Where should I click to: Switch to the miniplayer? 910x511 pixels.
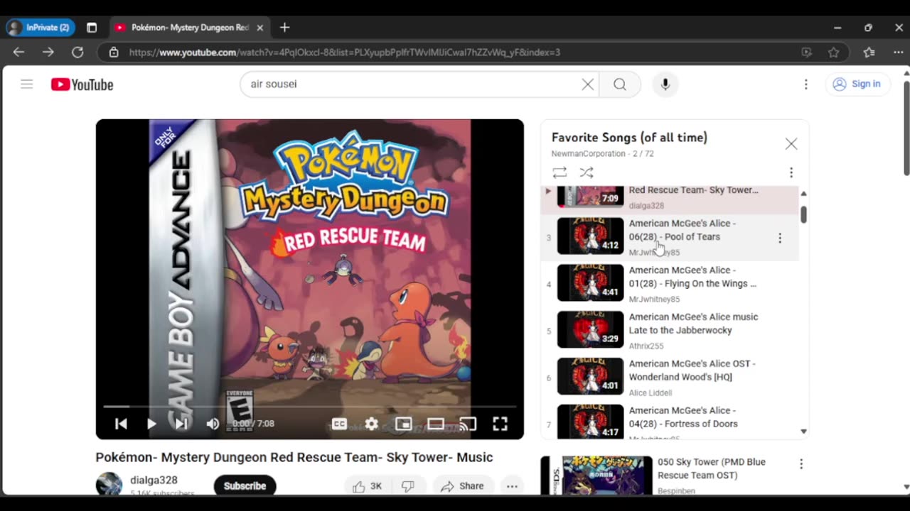click(403, 424)
